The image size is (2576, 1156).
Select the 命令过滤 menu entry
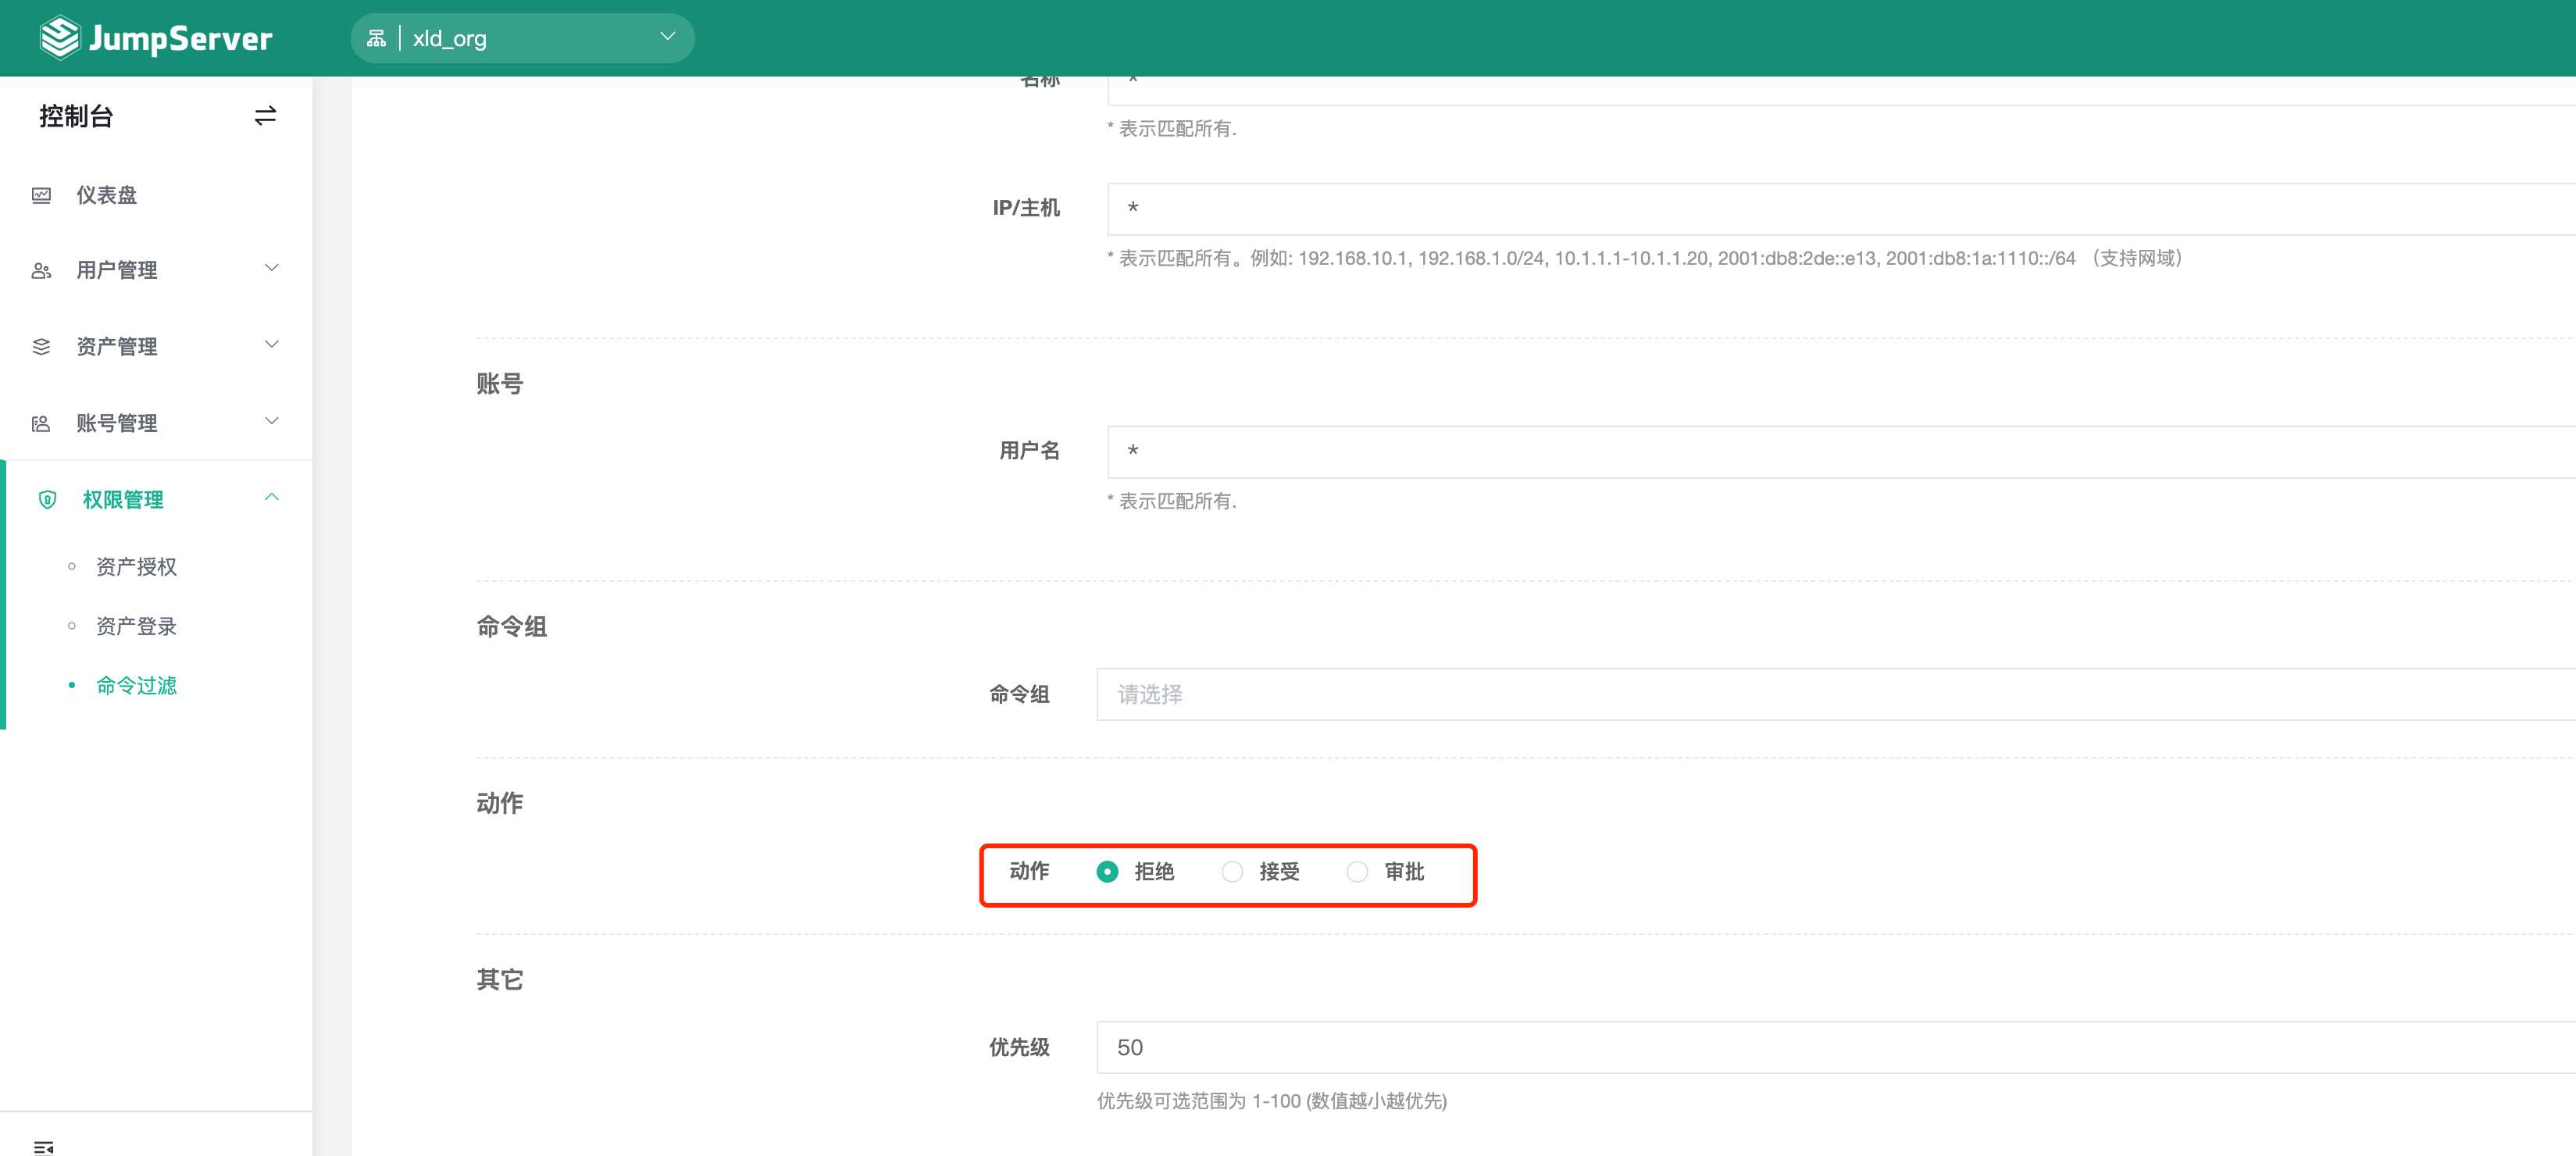(x=135, y=686)
